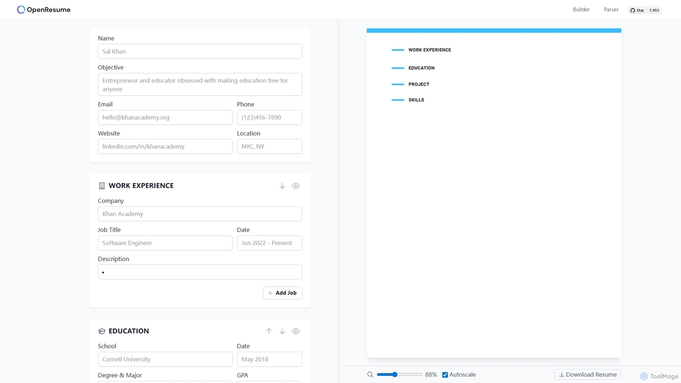Hide the Education section
The width and height of the screenshot is (681, 383).
[x=296, y=331]
